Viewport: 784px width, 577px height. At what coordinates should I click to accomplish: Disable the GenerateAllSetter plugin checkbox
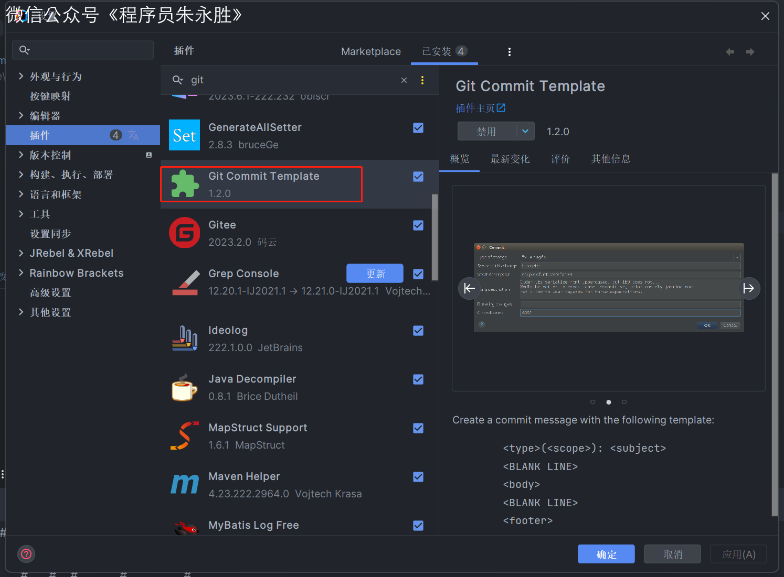click(418, 128)
